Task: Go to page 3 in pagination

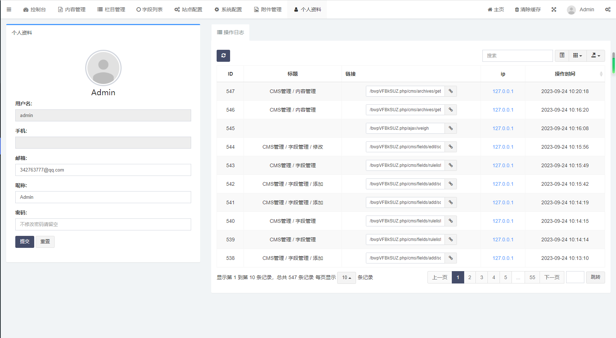Action: click(x=482, y=277)
